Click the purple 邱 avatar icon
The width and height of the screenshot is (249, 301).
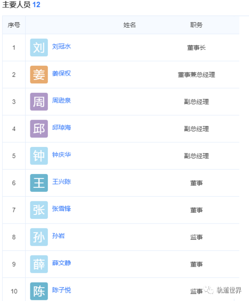pos(39,129)
